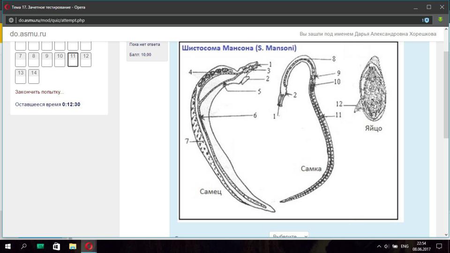Show hidden system tray icons

tap(379, 246)
